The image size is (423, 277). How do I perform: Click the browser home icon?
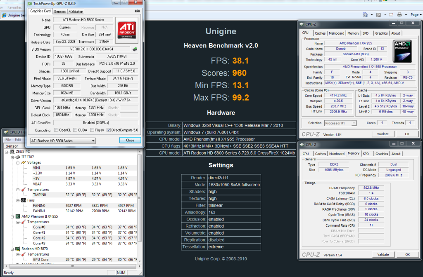[x=365, y=14]
